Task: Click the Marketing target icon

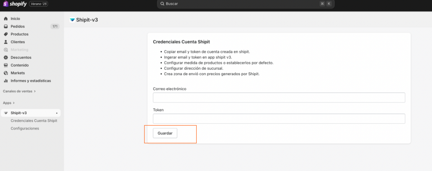Action: pyautogui.click(x=5, y=50)
